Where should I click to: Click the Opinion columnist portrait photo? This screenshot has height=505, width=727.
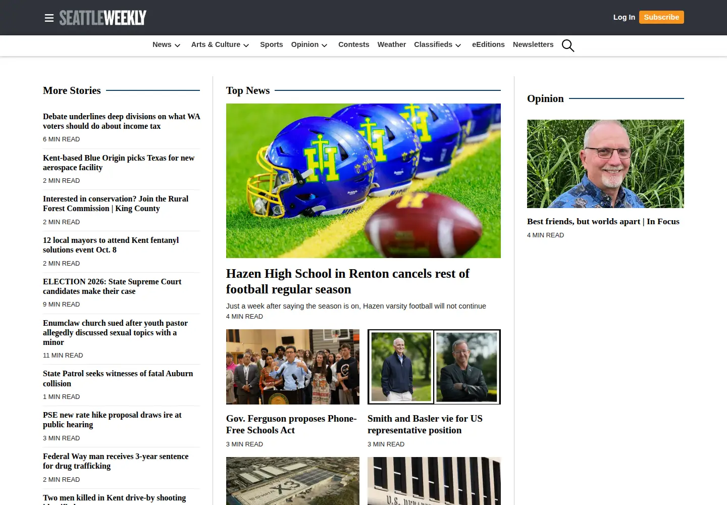(x=605, y=164)
